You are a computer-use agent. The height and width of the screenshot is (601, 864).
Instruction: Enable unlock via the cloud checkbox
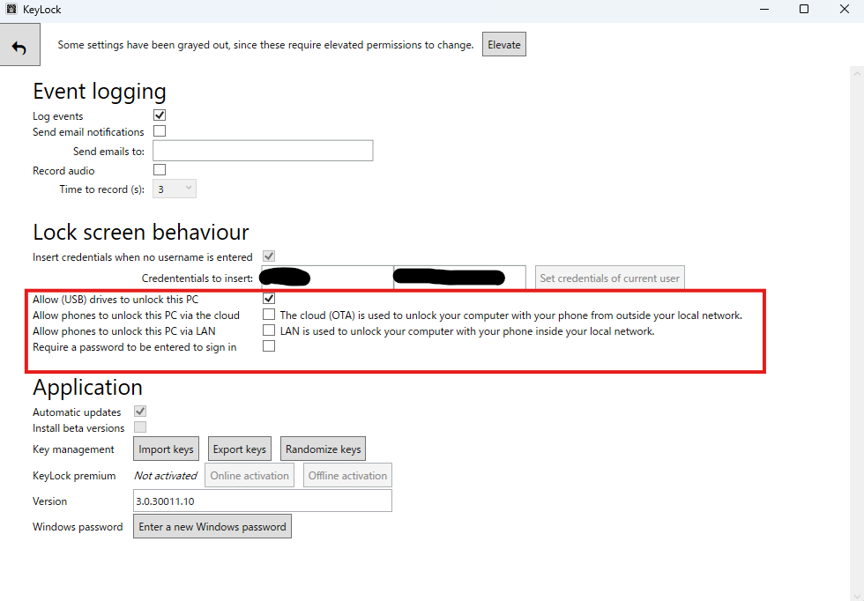point(269,315)
